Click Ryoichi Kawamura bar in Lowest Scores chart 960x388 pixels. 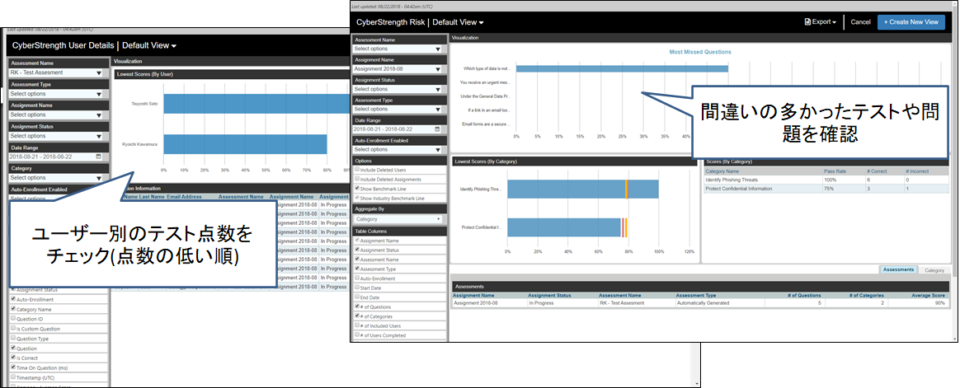click(x=245, y=144)
